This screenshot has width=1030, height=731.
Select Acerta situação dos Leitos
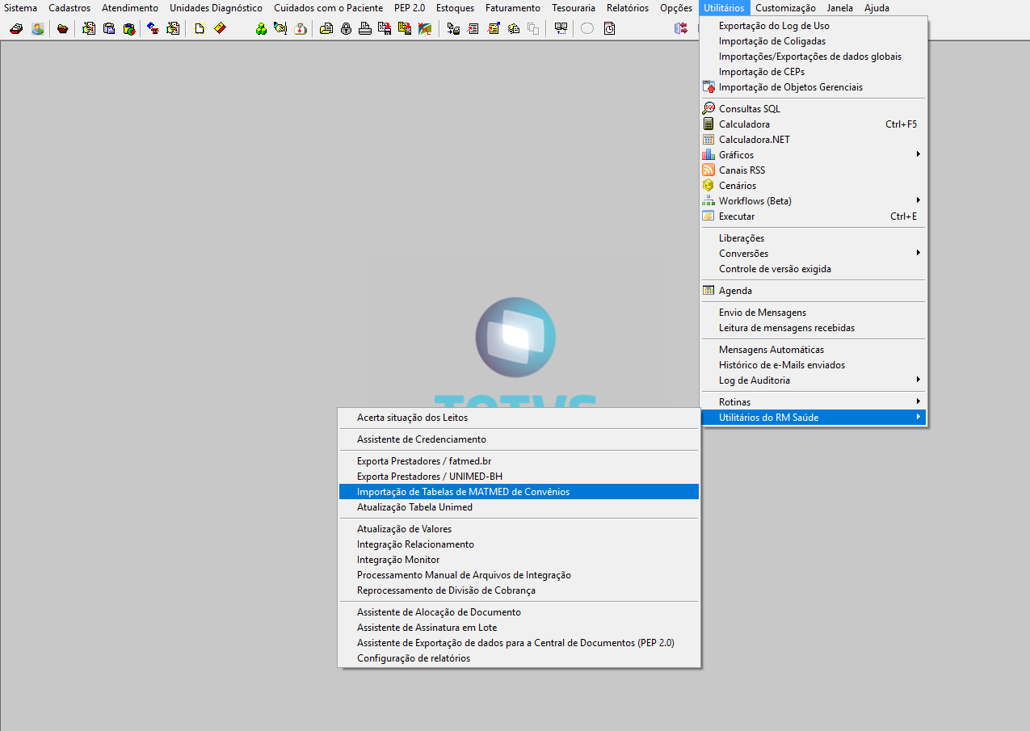pyautogui.click(x=519, y=418)
